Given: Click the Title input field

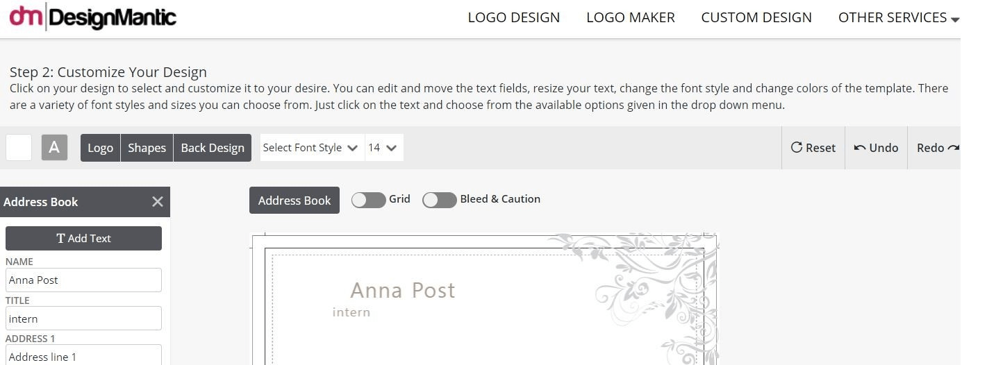Looking at the screenshot, I should click(x=83, y=319).
